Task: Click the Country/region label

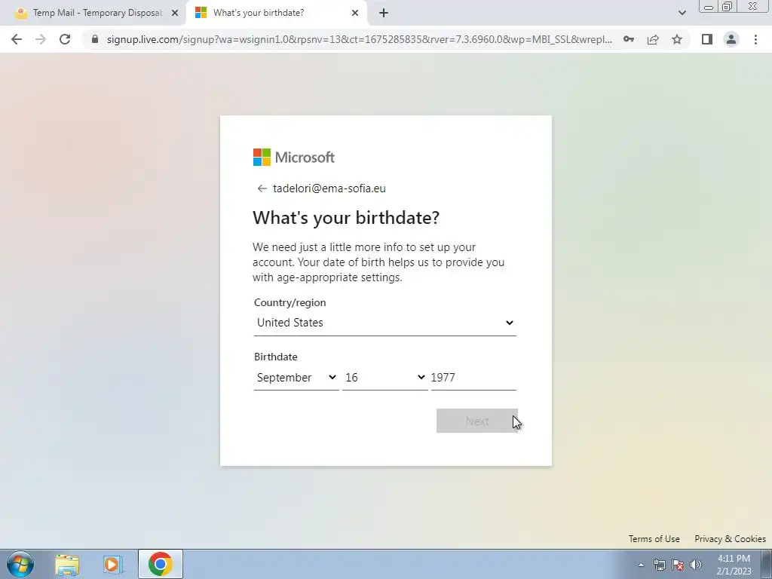Action: pyautogui.click(x=290, y=302)
